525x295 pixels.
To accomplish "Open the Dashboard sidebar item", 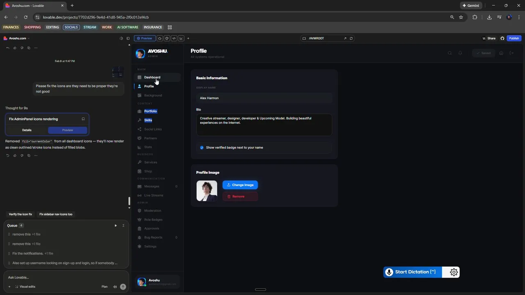I will click(157, 77).
